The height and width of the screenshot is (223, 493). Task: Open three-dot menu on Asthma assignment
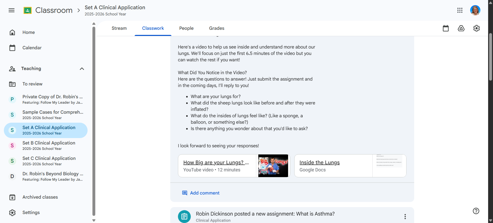tap(405, 217)
